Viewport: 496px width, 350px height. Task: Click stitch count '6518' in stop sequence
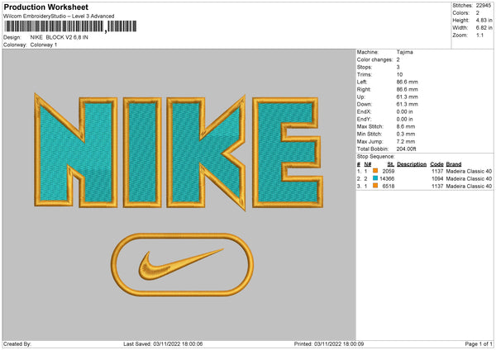click(x=389, y=187)
